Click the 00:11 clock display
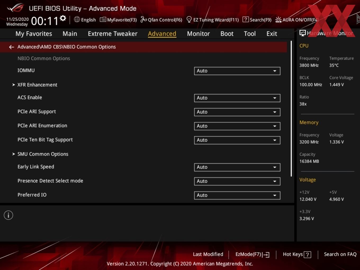 coord(45,21)
